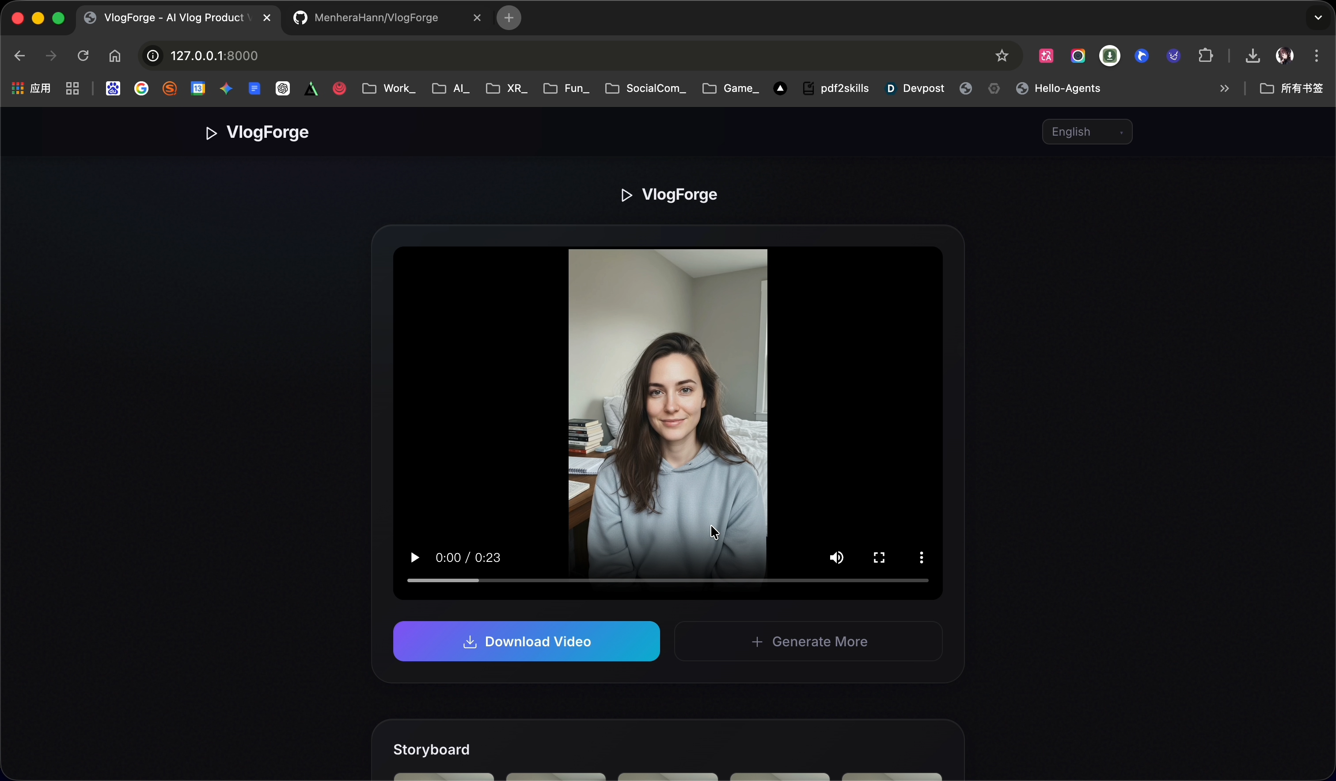
Task: Click the address bar URL
Action: [x=214, y=56]
